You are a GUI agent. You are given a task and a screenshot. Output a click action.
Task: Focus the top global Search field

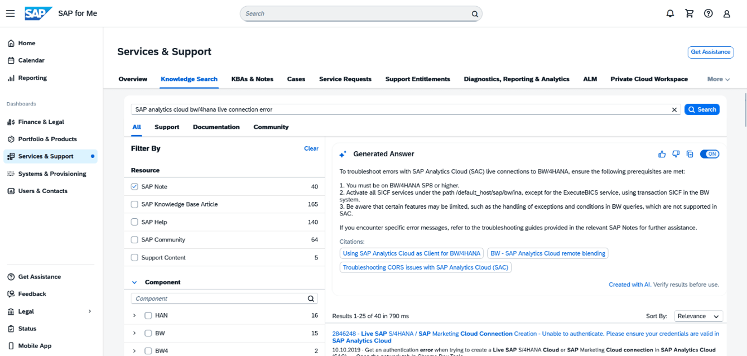[357, 13]
